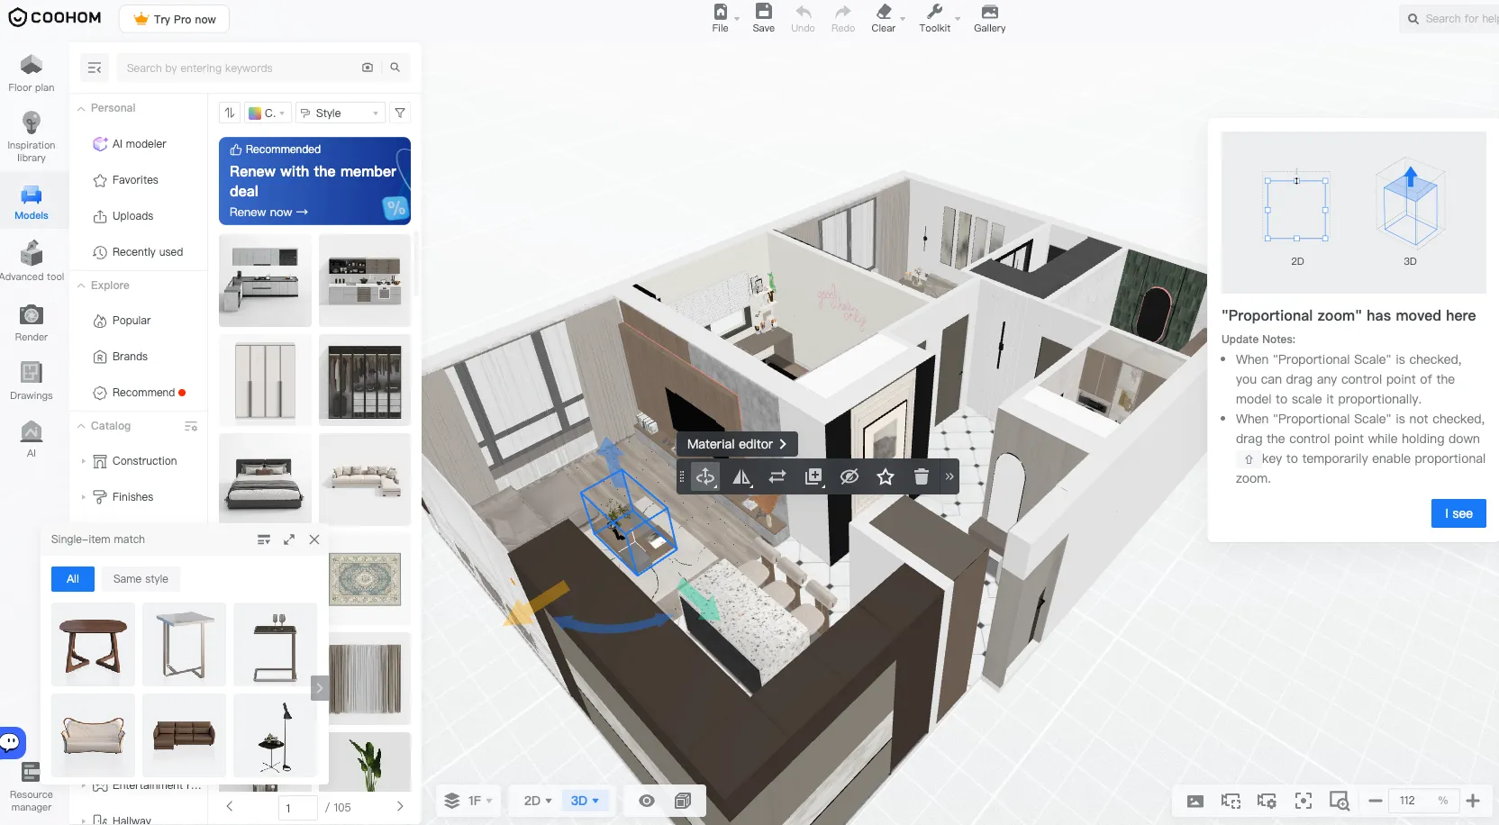Open the Resource manager

(x=32, y=788)
